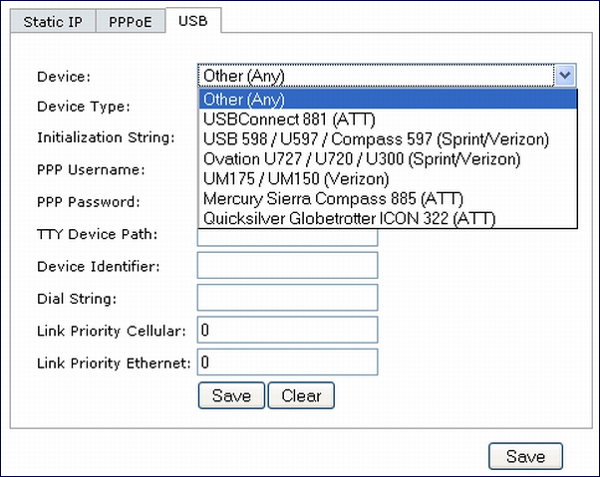Edit the Link Priority Cellular value

(x=287, y=330)
